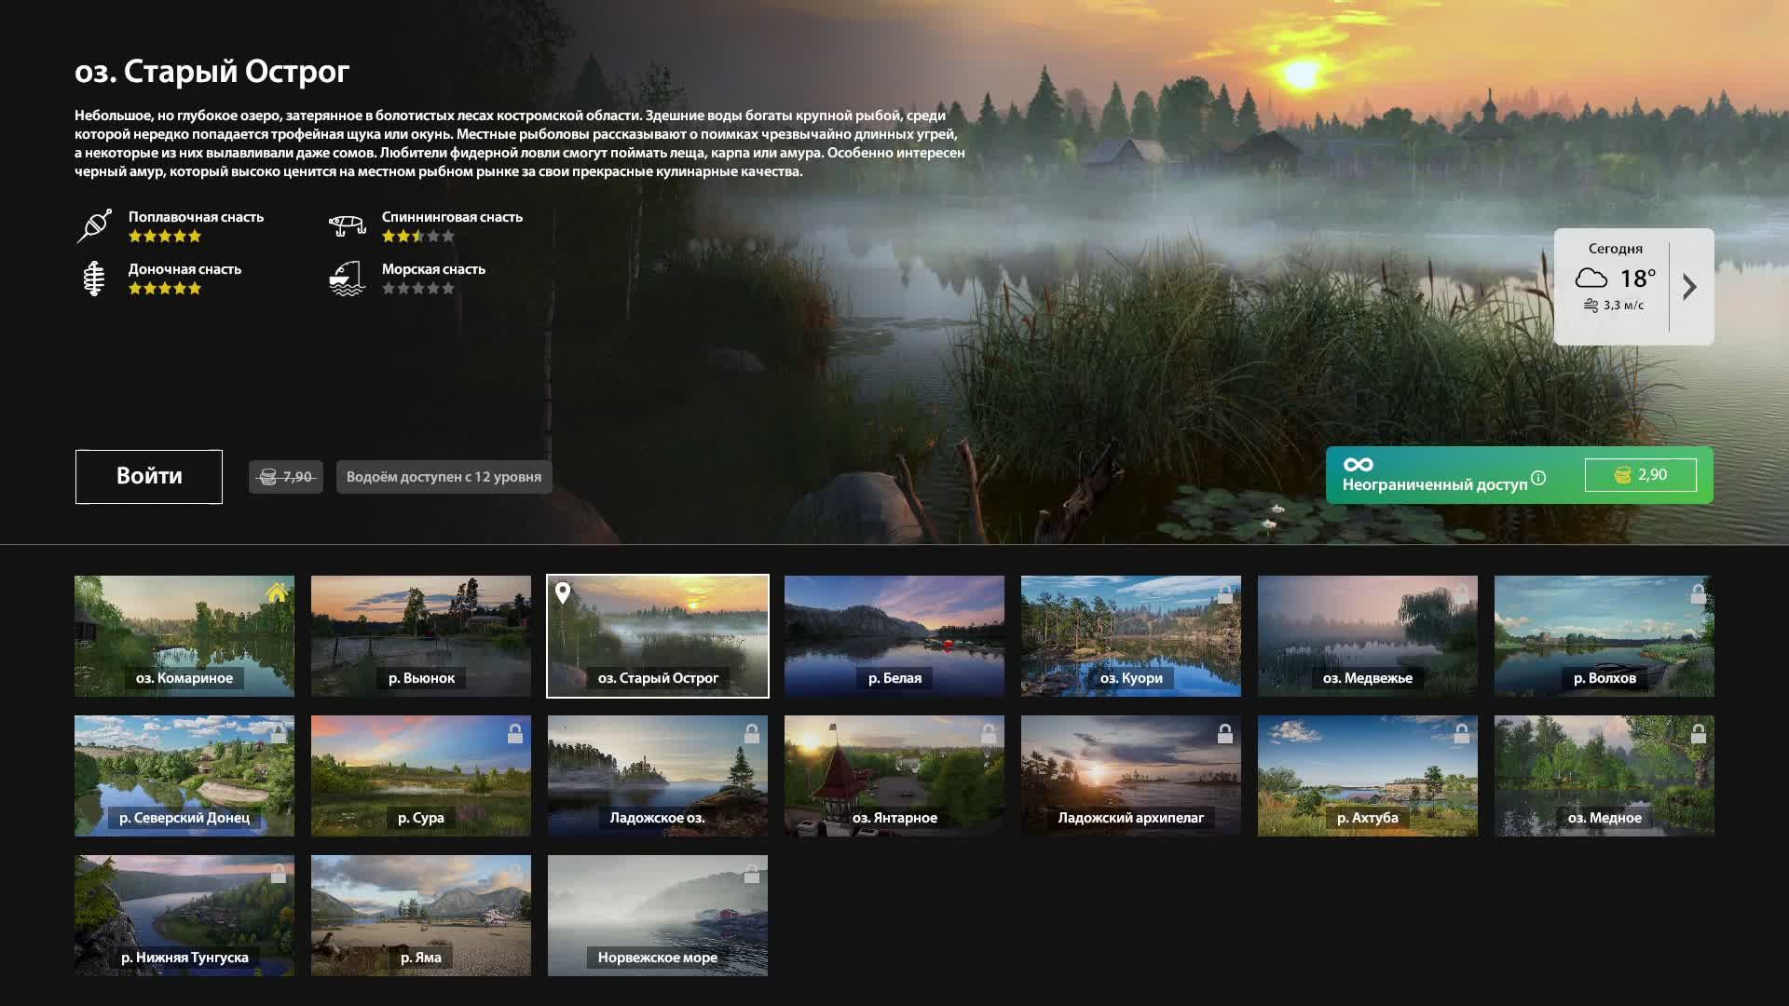The height and width of the screenshot is (1006, 1789).
Task: Click the Водоём доступен с 12 уровня label
Action: click(x=444, y=477)
